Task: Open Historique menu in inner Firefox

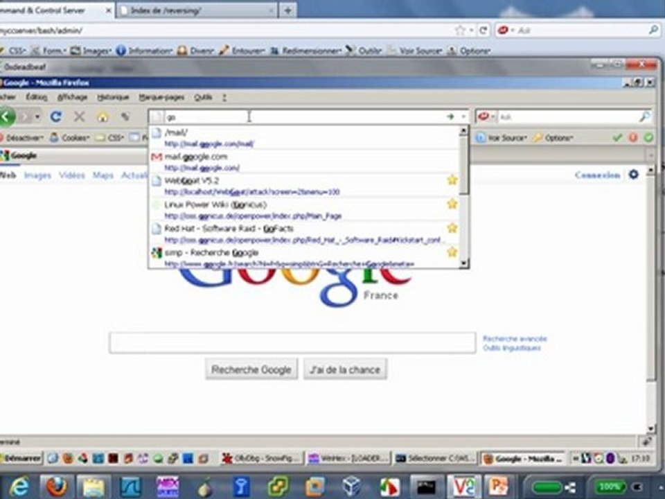Action: tap(113, 97)
